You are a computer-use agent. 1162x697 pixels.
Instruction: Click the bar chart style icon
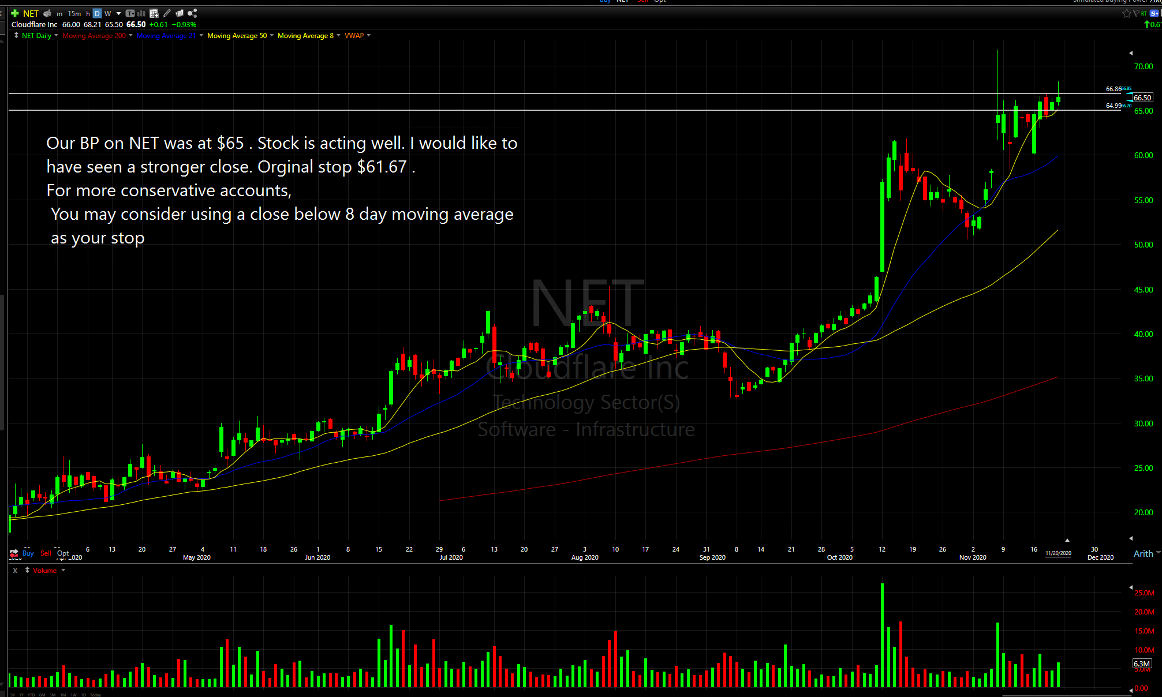click(141, 13)
